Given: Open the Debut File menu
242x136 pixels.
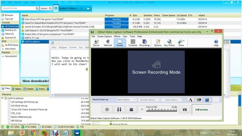Looking at the screenshot, I should point(93,36).
